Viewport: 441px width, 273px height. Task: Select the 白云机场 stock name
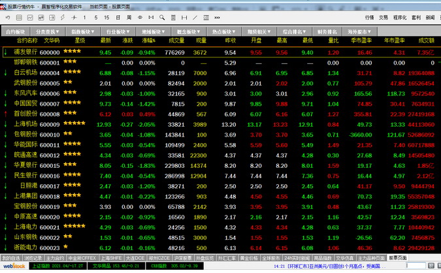click(x=25, y=72)
